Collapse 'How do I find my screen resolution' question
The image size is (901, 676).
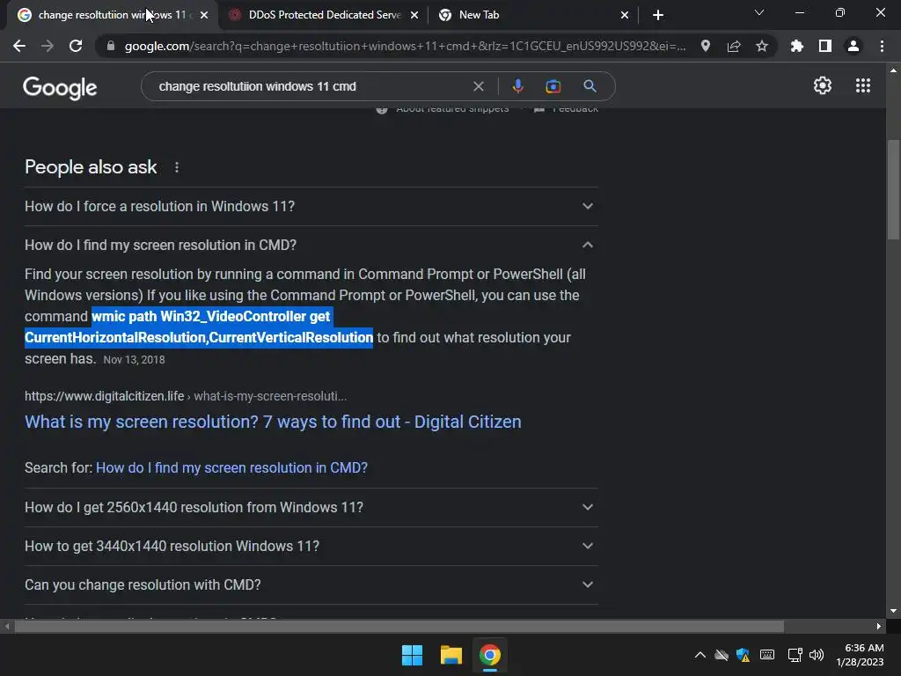(311, 245)
